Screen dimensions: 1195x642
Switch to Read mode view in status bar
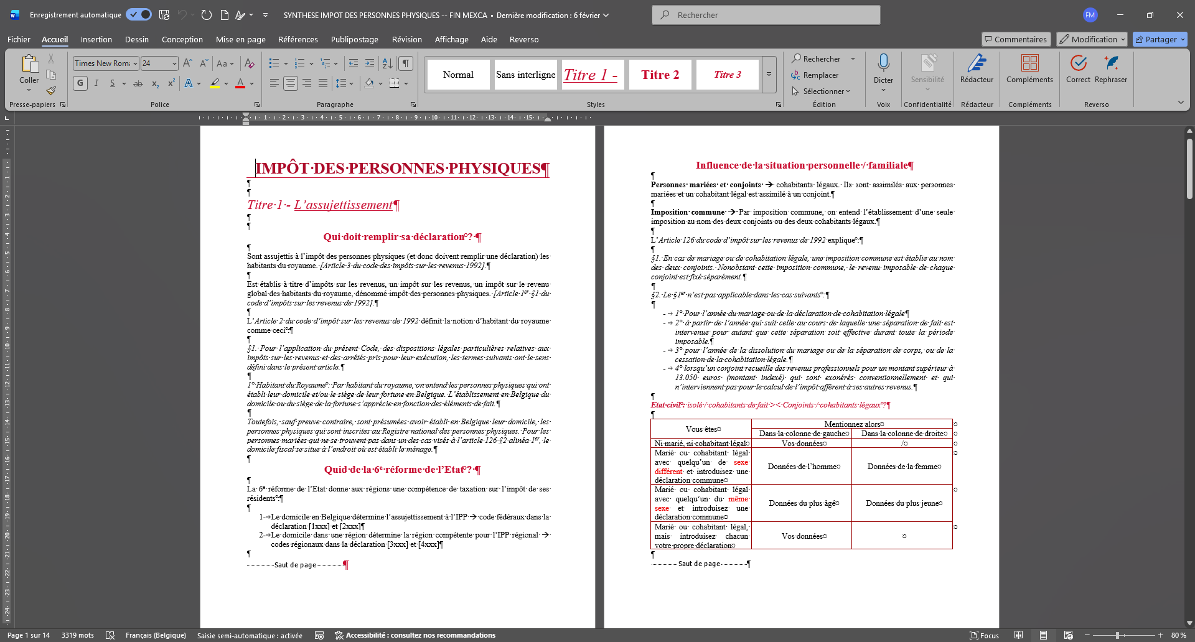pyautogui.click(x=1018, y=635)
